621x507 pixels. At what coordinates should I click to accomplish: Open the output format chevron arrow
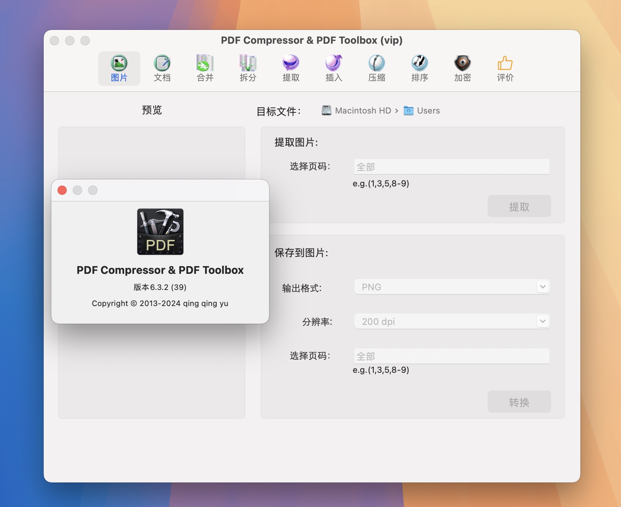click(x=542, y=286)
